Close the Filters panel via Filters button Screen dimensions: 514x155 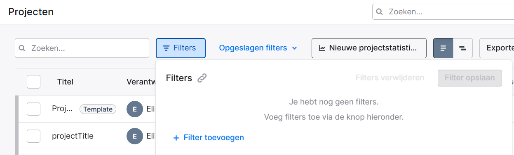181,48
